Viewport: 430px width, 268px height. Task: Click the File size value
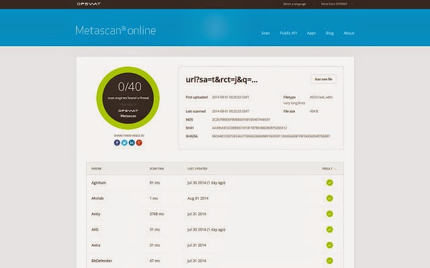click(314, 111)
